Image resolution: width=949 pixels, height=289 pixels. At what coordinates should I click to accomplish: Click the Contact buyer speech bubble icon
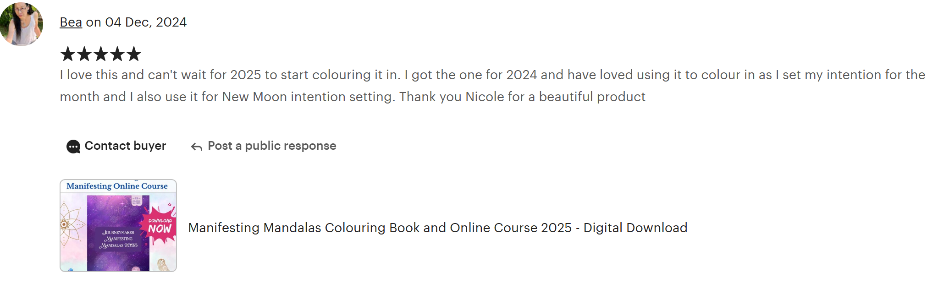[73, 147]
